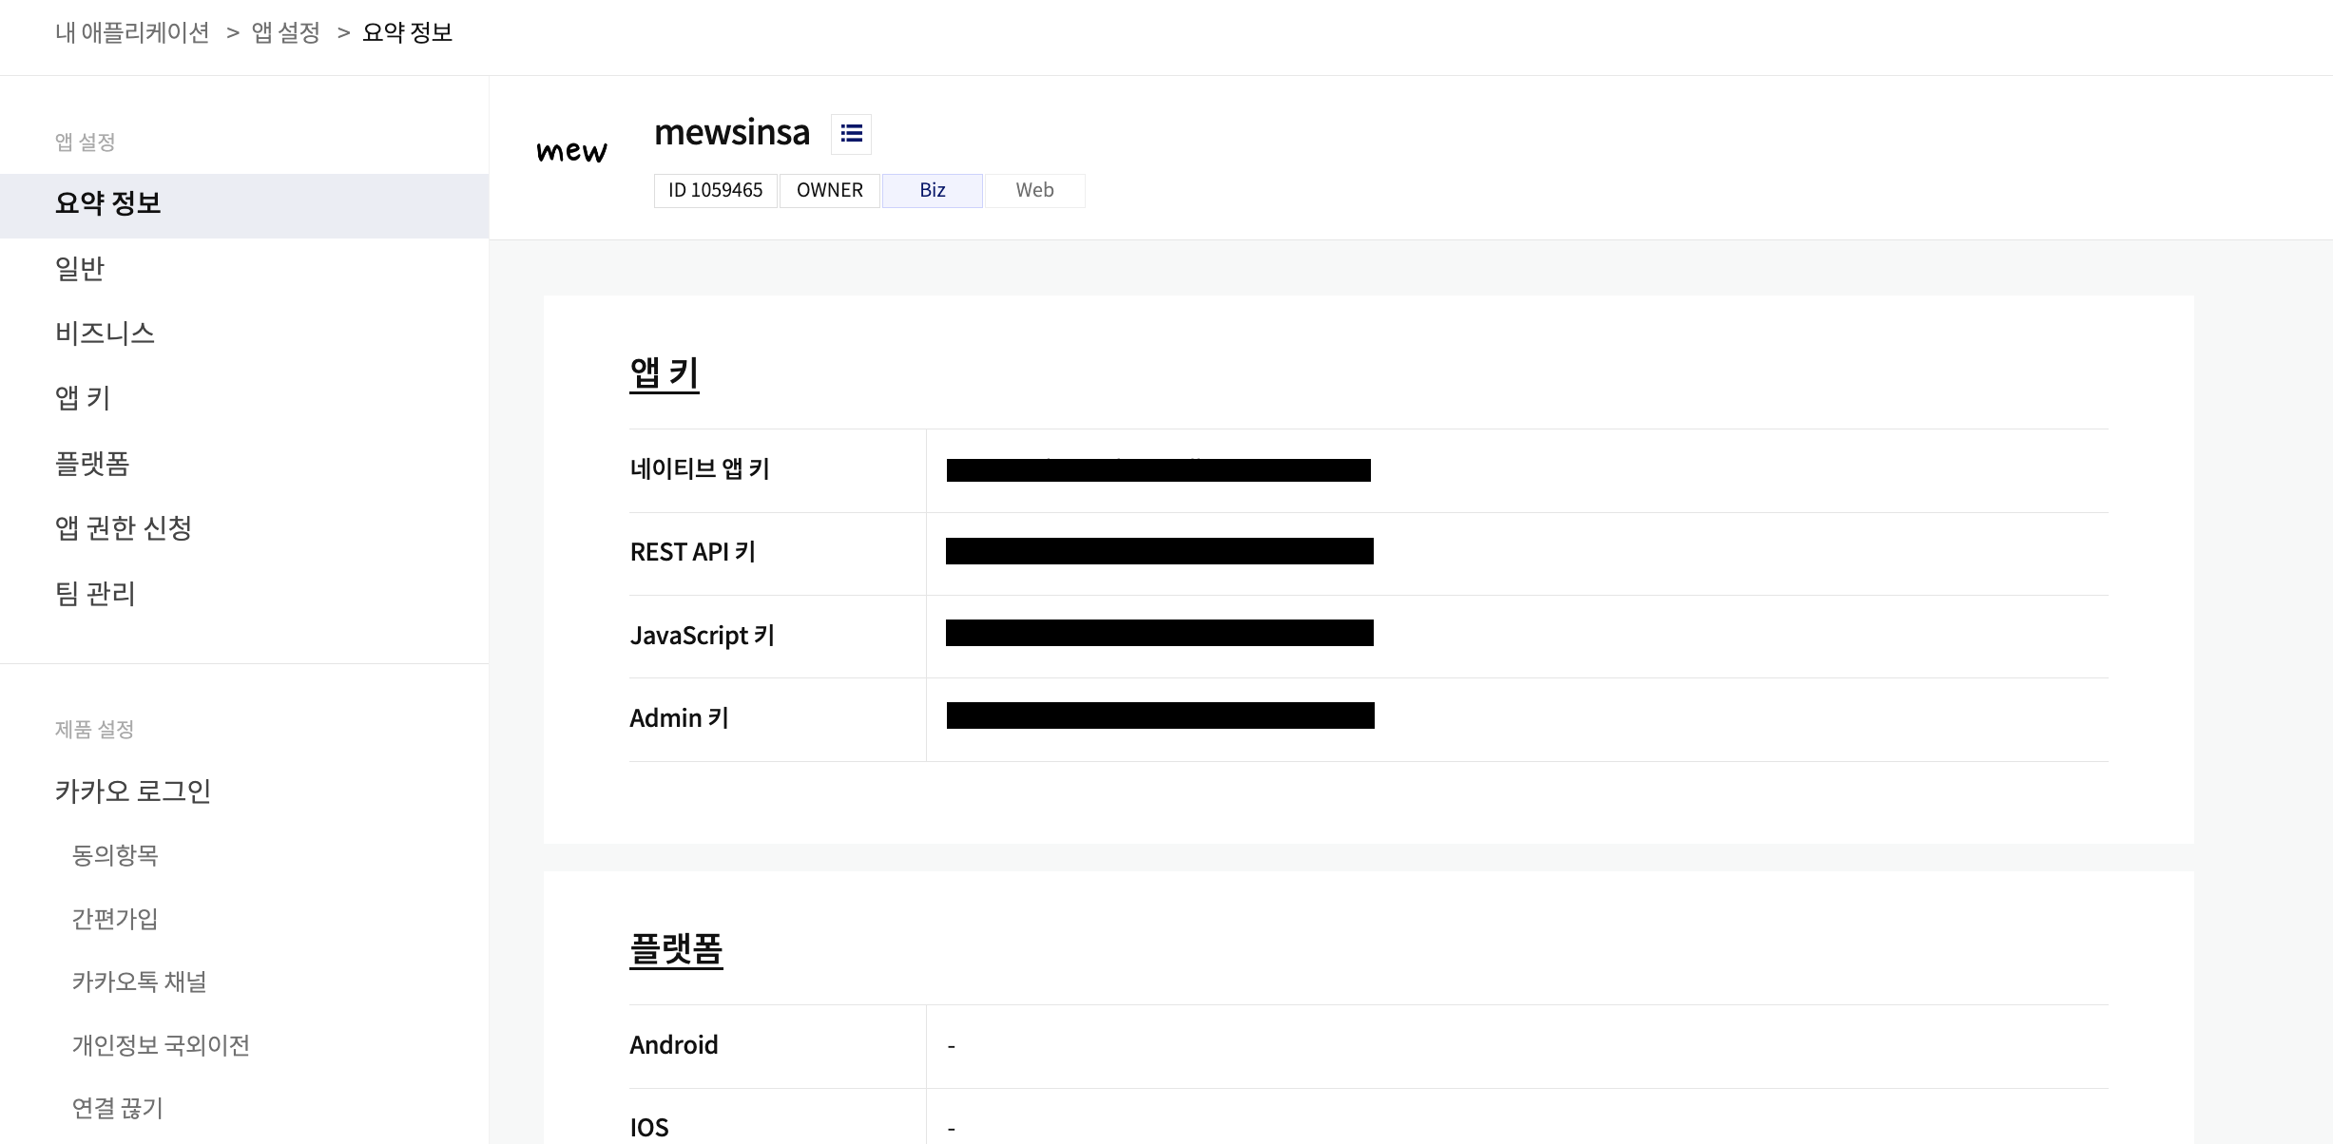Click the mewsinsa app name
The image size is (2333, 1144).
coord(732,133)
